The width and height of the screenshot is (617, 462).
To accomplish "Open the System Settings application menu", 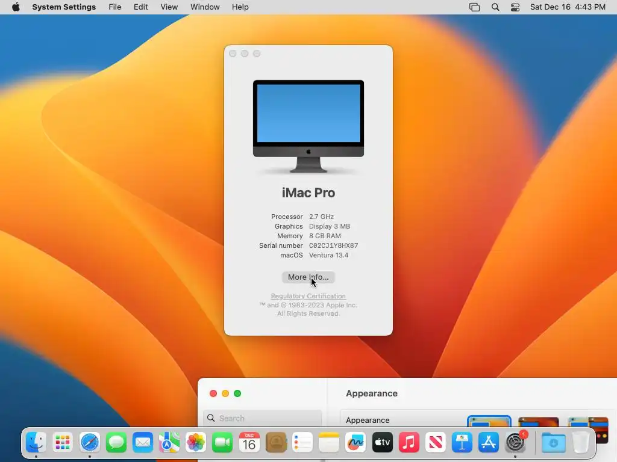I will (64, 7).
